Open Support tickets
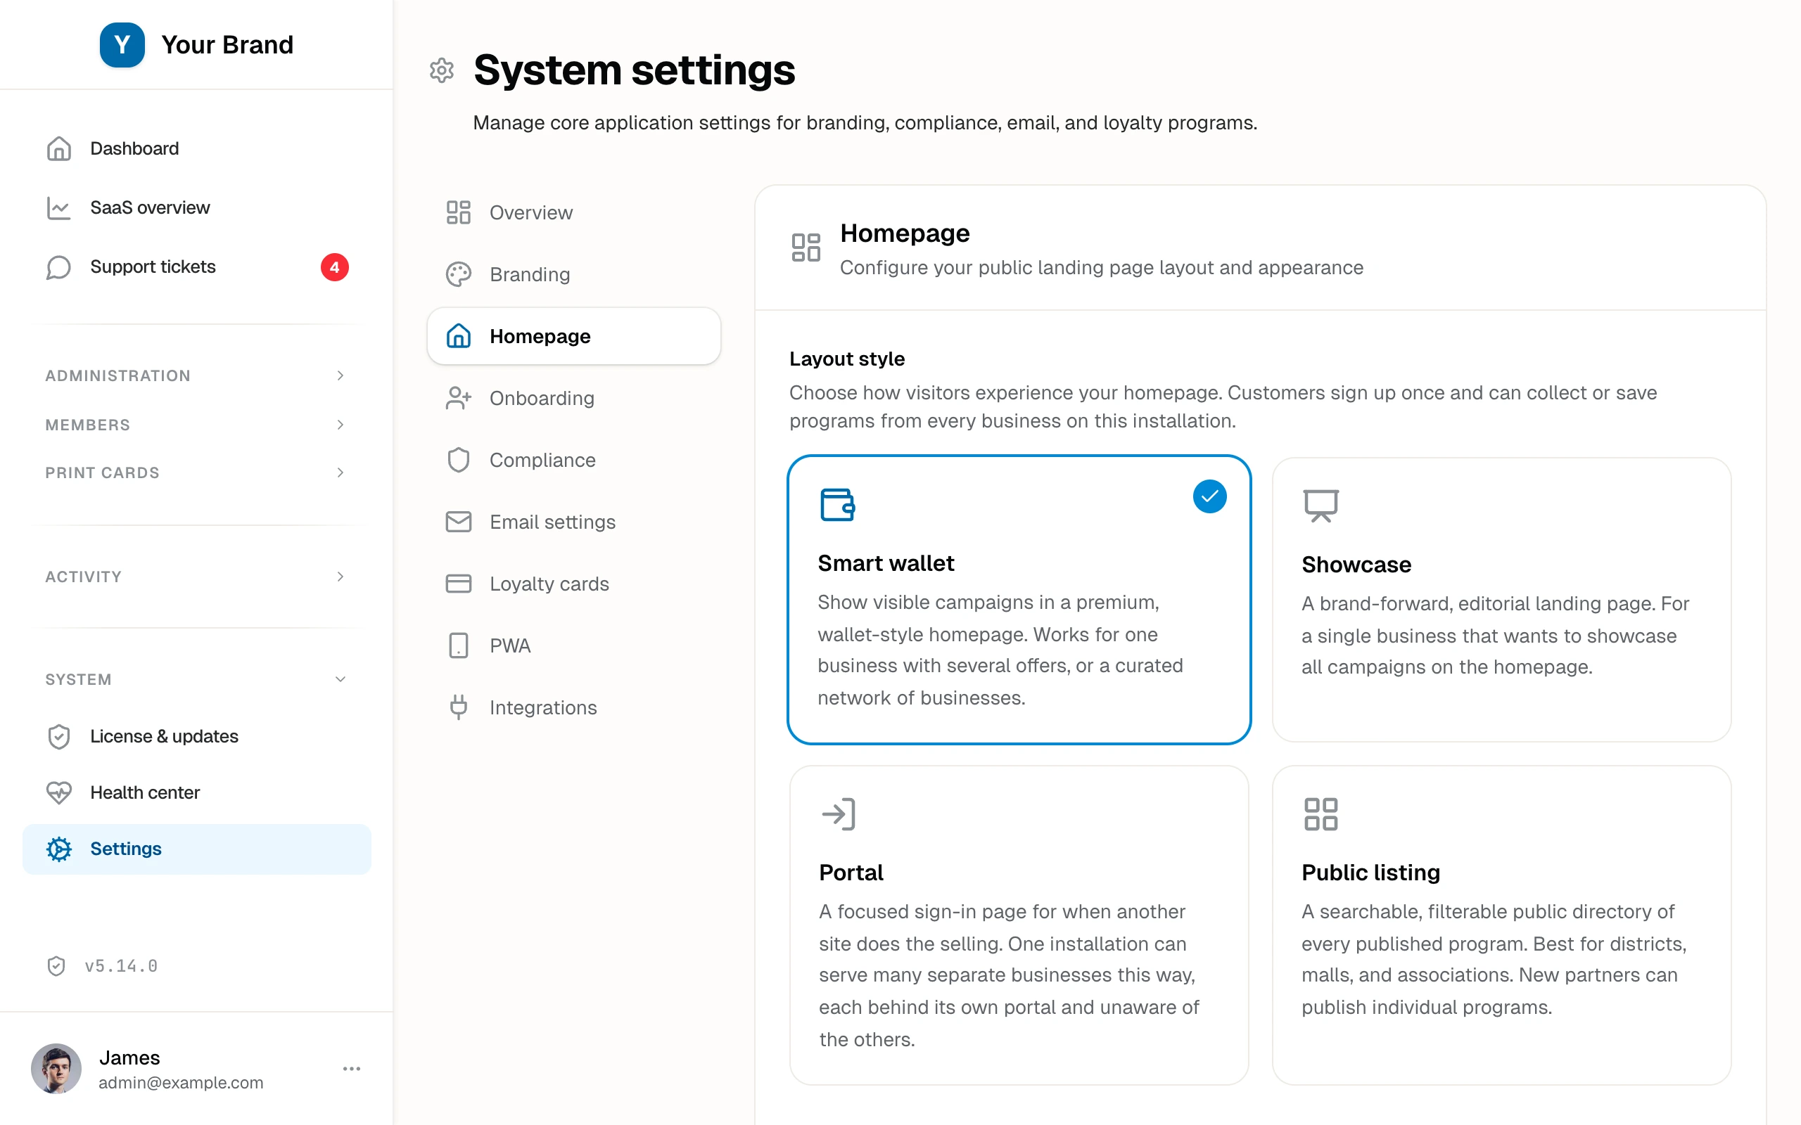 click(196, 267)
